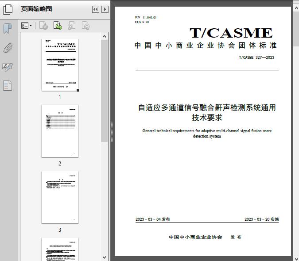Click the Chinese title 自适应多通道信号融合鼾声检测系统通用

click(207, 107)
